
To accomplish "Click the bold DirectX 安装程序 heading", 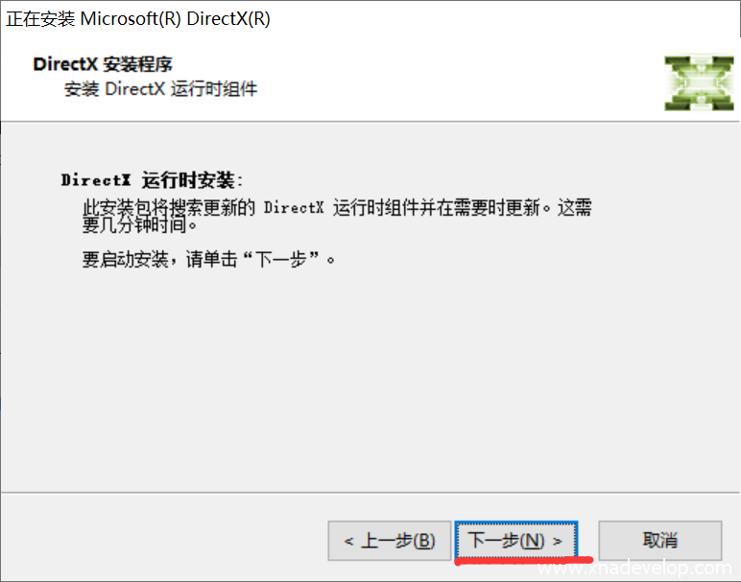I will coord(103,64).
